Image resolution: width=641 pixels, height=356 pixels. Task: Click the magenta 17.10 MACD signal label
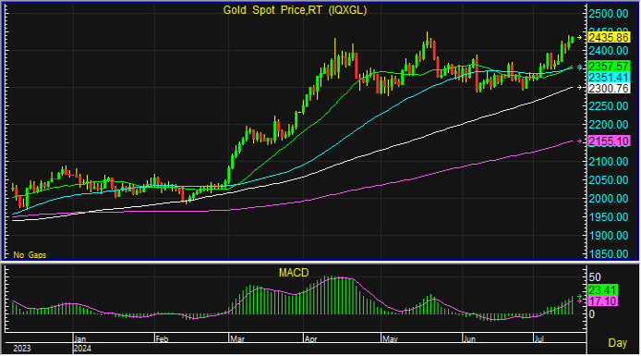click(603, 301)
